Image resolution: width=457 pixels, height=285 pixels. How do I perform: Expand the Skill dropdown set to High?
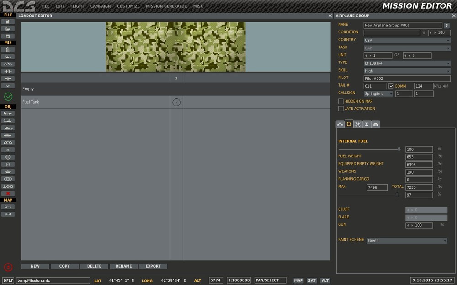[407, 71]
